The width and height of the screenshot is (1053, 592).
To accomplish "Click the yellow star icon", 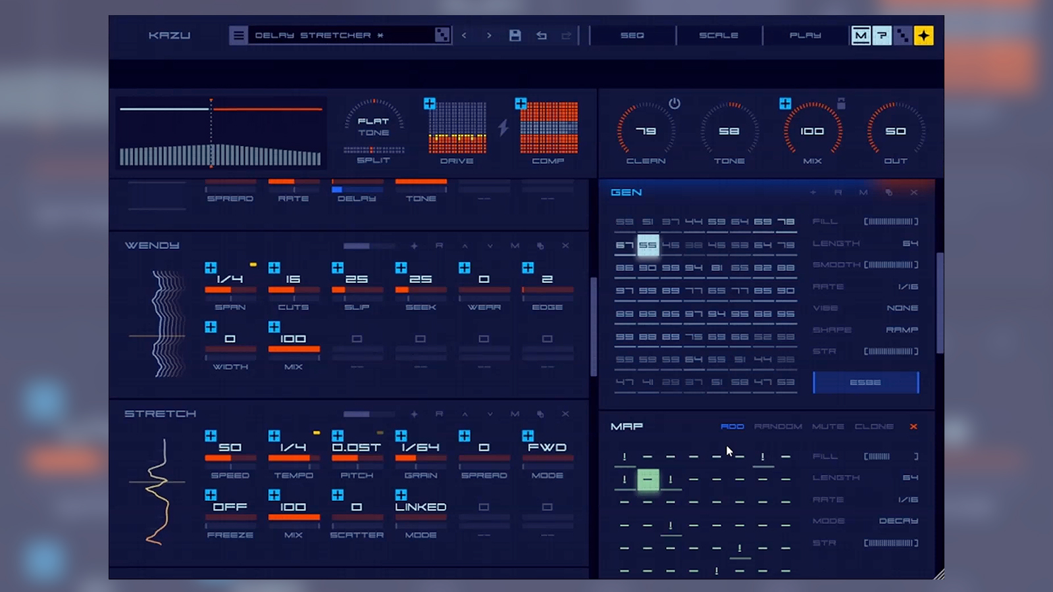I will (924, 36).
